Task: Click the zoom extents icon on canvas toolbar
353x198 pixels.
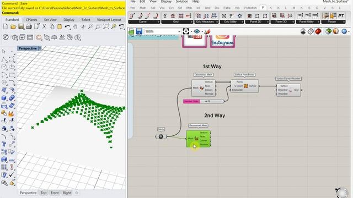Action: tap(186, 31)
